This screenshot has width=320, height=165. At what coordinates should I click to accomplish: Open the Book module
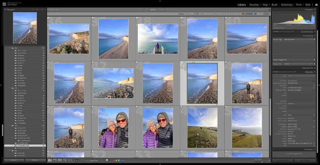tap(275, 5)
